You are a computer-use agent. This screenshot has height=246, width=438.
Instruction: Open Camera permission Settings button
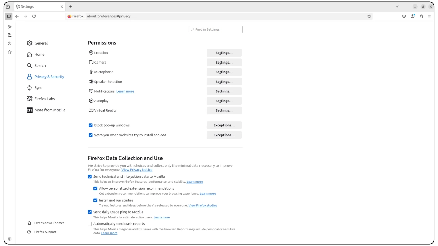[x=224, y=63]
